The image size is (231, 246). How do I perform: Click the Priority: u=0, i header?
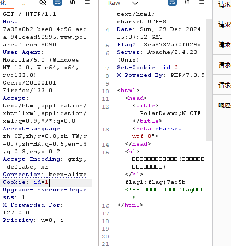[x=33, y=220]
